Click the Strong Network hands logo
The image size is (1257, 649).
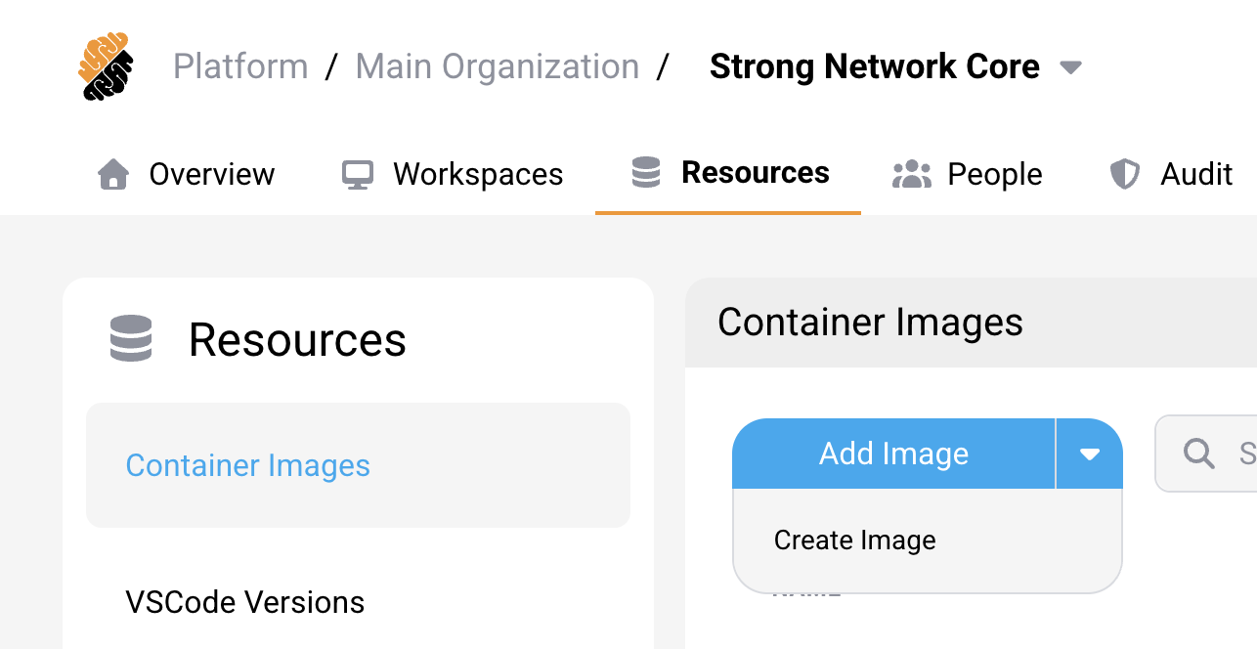pyautogui.click(x=105, y=67)
